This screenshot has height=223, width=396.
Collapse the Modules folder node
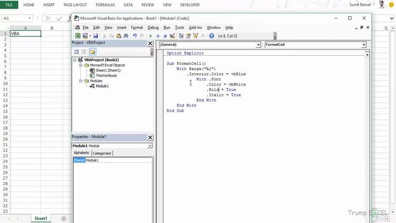click(80, 81)
